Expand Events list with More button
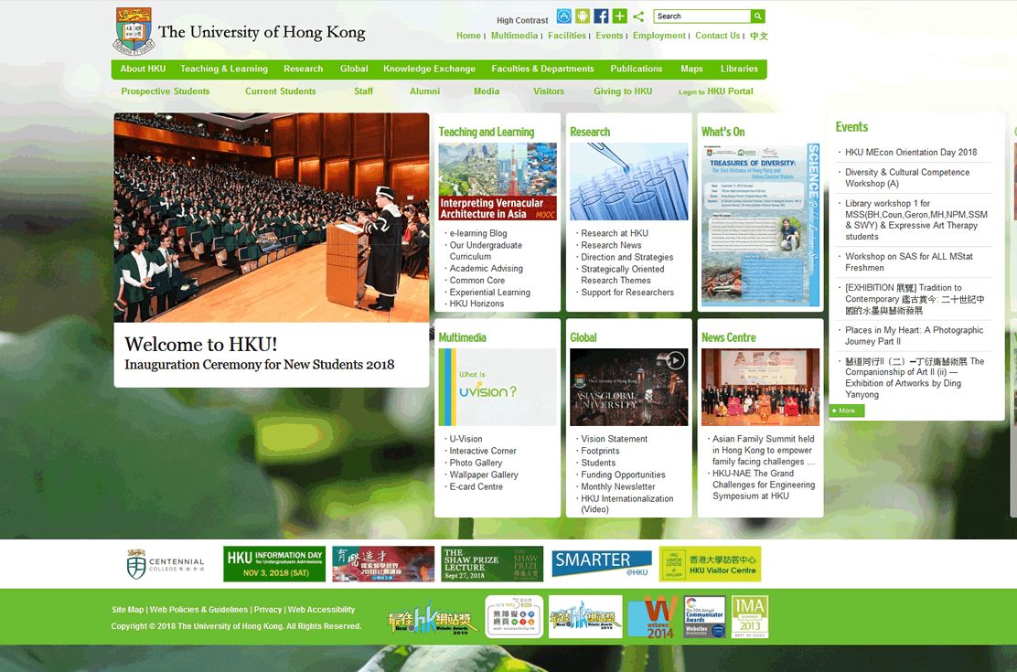The image size is (1017, 672). click(x=846, y=411)
